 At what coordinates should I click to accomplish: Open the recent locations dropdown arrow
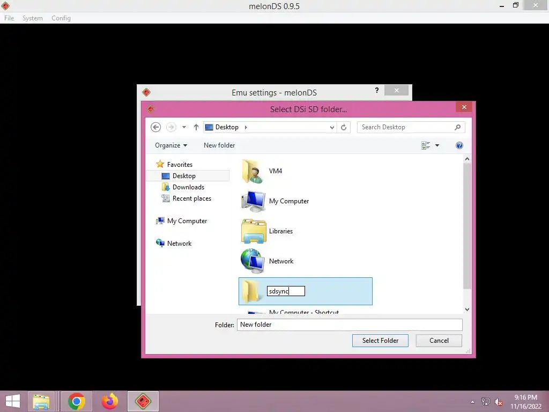pyautogui.click(x=184, y=127)
